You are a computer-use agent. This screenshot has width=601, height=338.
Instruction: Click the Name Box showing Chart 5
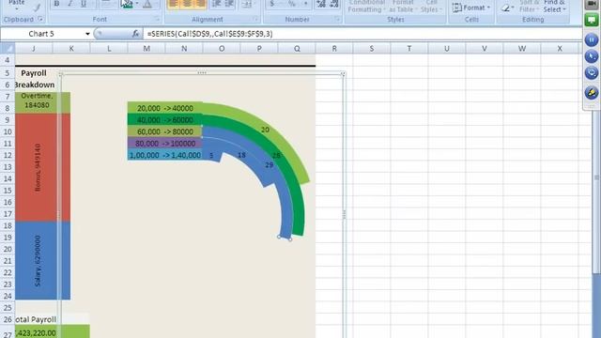click(41, 34)
